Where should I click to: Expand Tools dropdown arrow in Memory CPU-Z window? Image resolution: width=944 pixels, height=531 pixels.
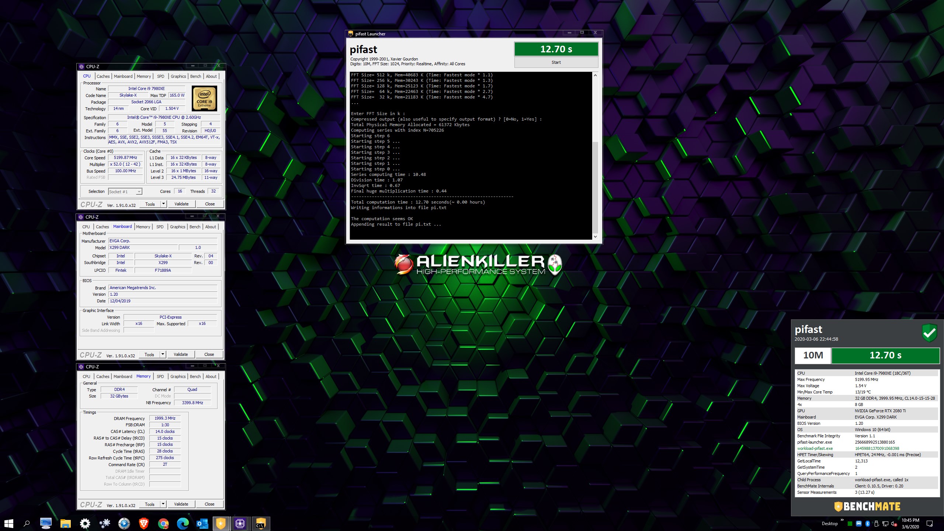point(163,504)
